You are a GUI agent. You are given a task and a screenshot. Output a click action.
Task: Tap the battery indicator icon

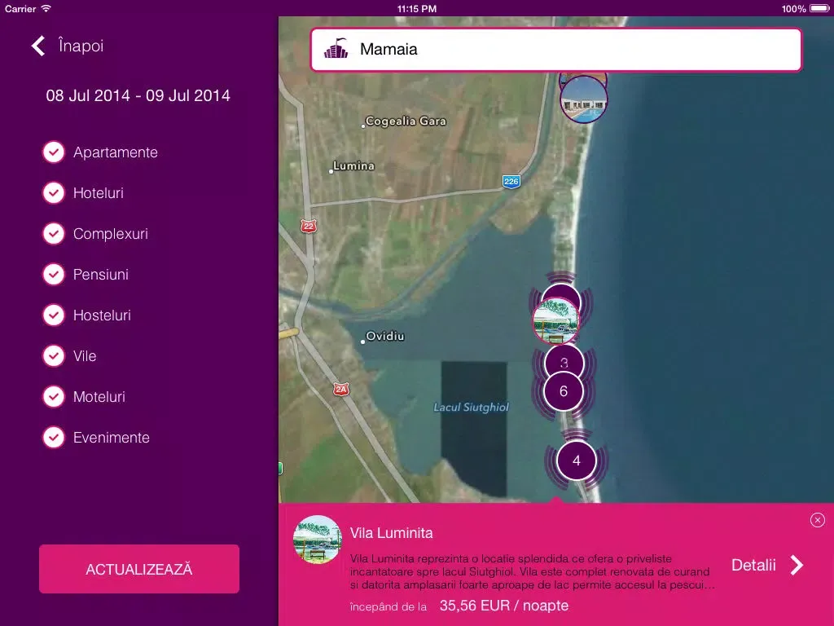[x=819, y=8]
